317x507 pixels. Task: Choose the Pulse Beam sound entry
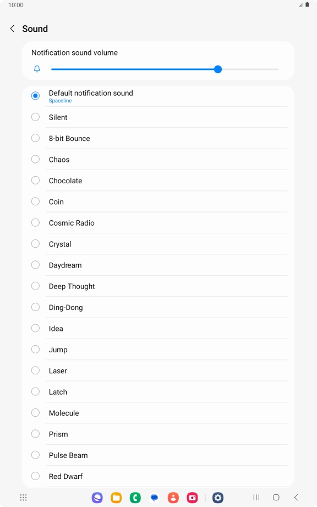tap(158, 455)
